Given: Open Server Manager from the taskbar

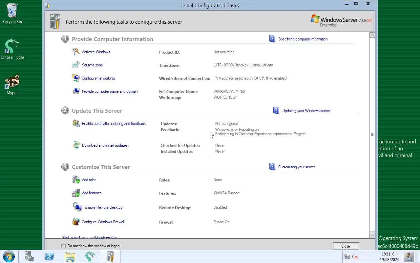Looking at the screenshot, I should 30,256.
